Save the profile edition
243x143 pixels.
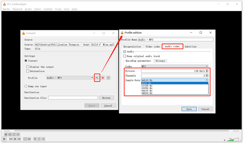(189, 109)
